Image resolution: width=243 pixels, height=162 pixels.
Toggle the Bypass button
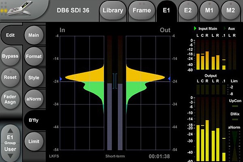[10, 55]
